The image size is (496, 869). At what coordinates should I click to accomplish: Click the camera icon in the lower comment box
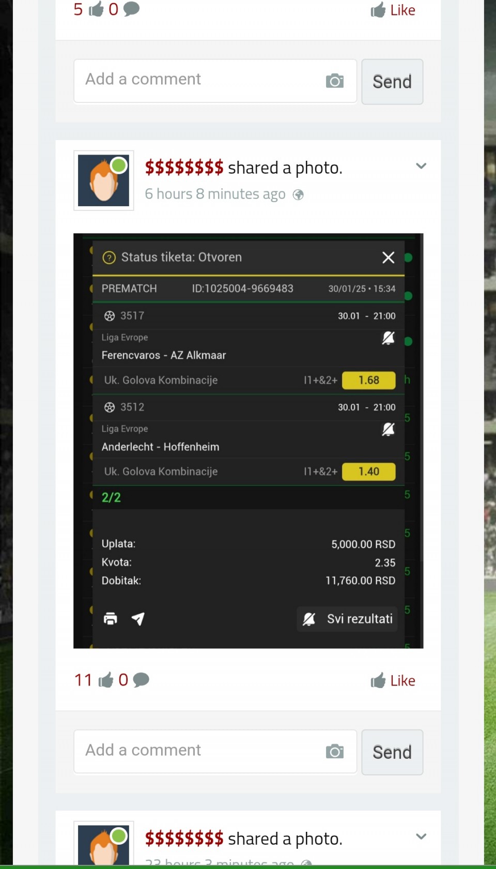point(335,751)
